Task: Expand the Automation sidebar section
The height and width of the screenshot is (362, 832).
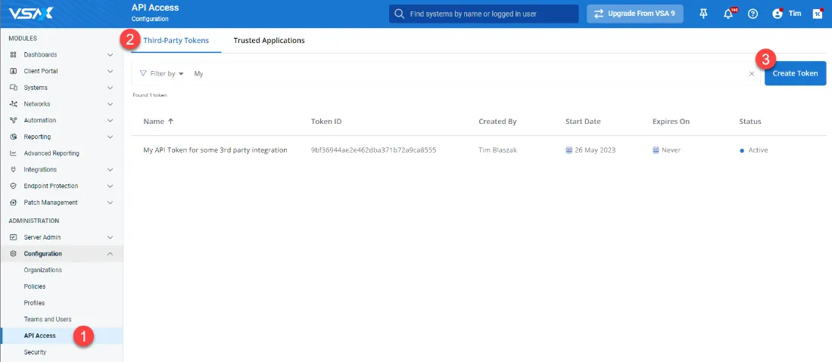Action: (x=110, y=120)
